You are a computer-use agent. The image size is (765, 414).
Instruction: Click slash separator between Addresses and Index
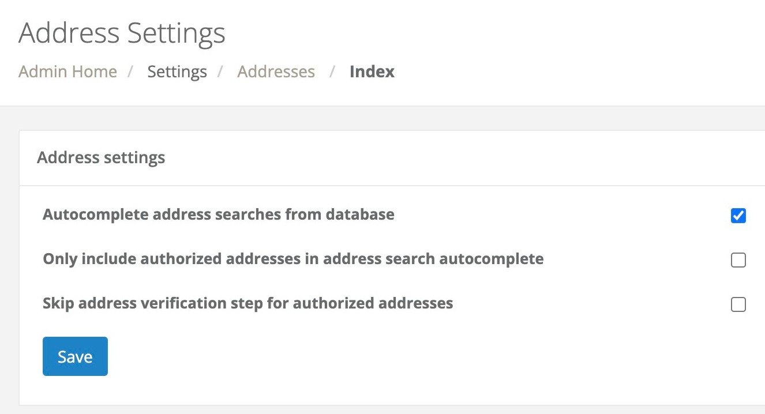tap(332, 72)
